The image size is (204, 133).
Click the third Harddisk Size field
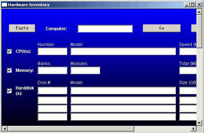pos(188,109)
